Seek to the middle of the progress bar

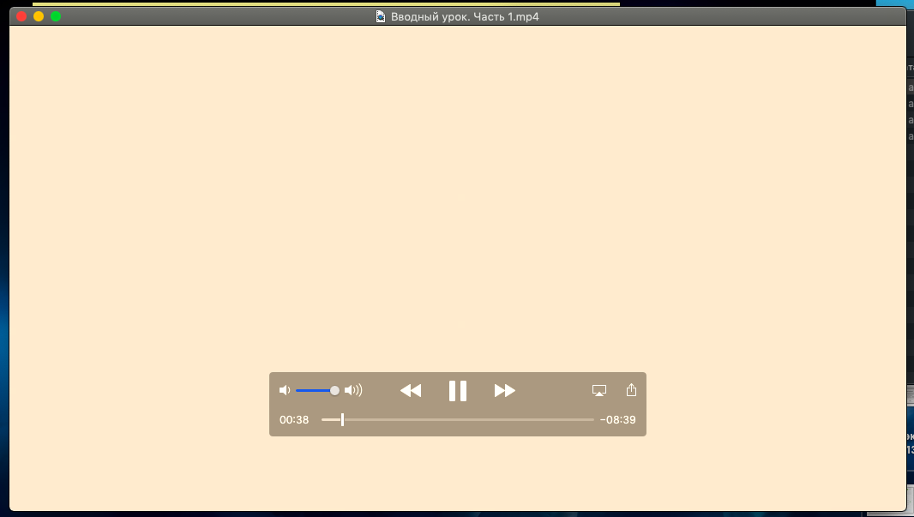tap(458, 420)
